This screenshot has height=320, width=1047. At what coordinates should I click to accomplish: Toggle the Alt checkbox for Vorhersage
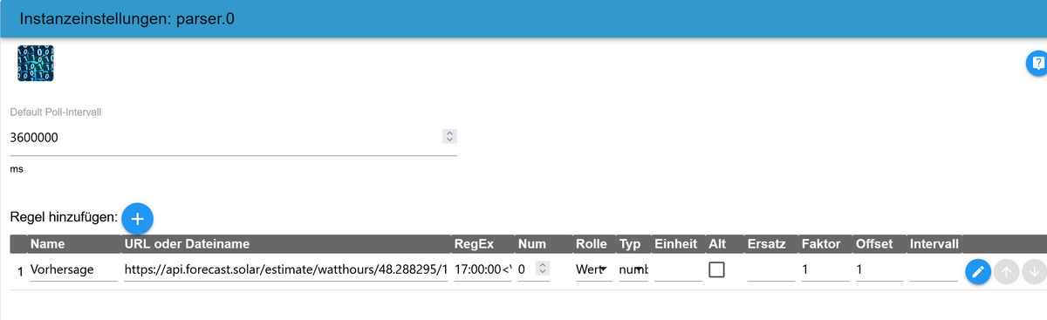(717, 271)
